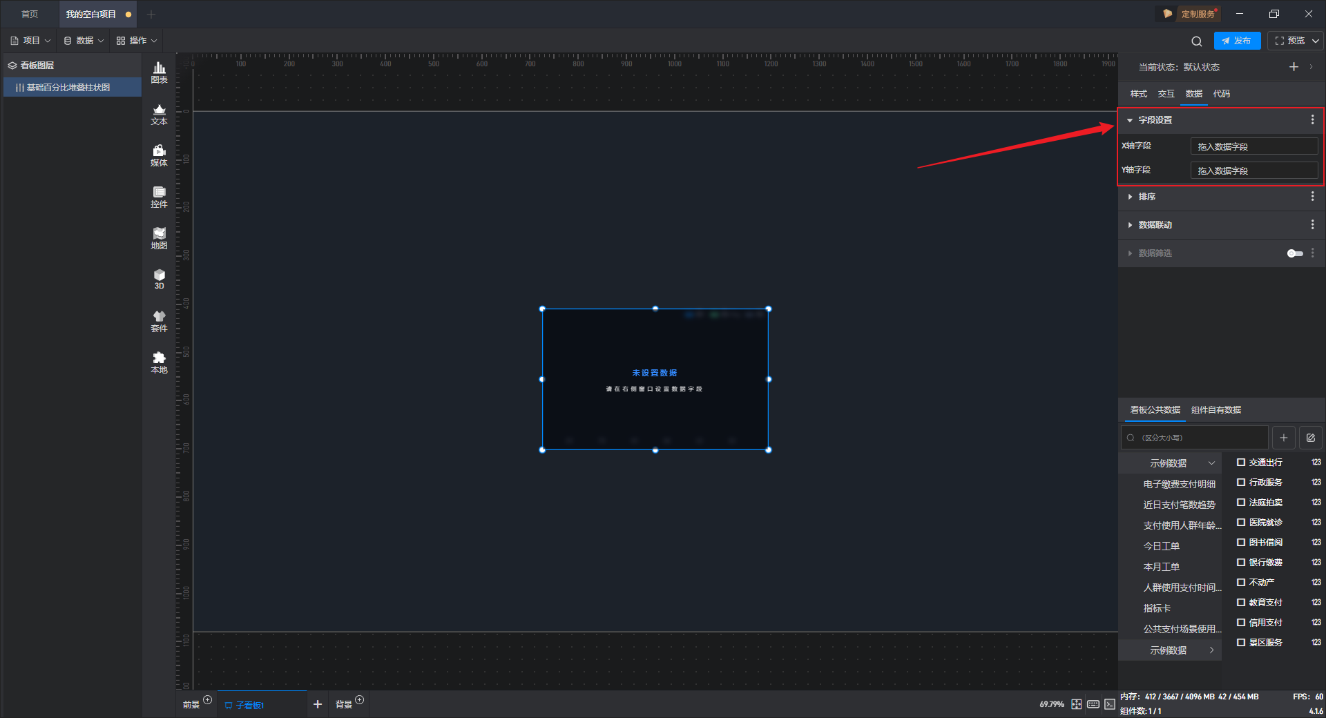Open the 文本 text components
This screenshot has height=718, width=1326.
click(159, 114)
